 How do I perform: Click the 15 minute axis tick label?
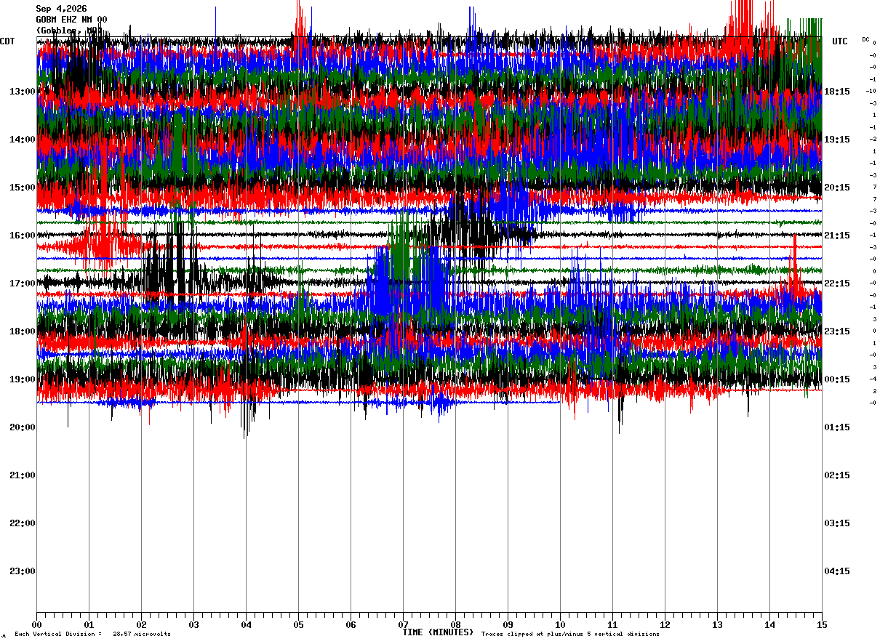pos(822,624)
